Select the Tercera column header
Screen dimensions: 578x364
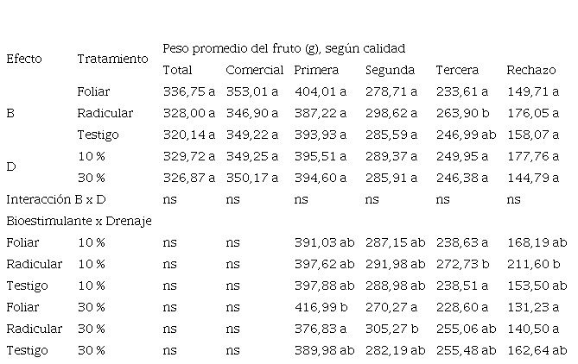point(457,70)
